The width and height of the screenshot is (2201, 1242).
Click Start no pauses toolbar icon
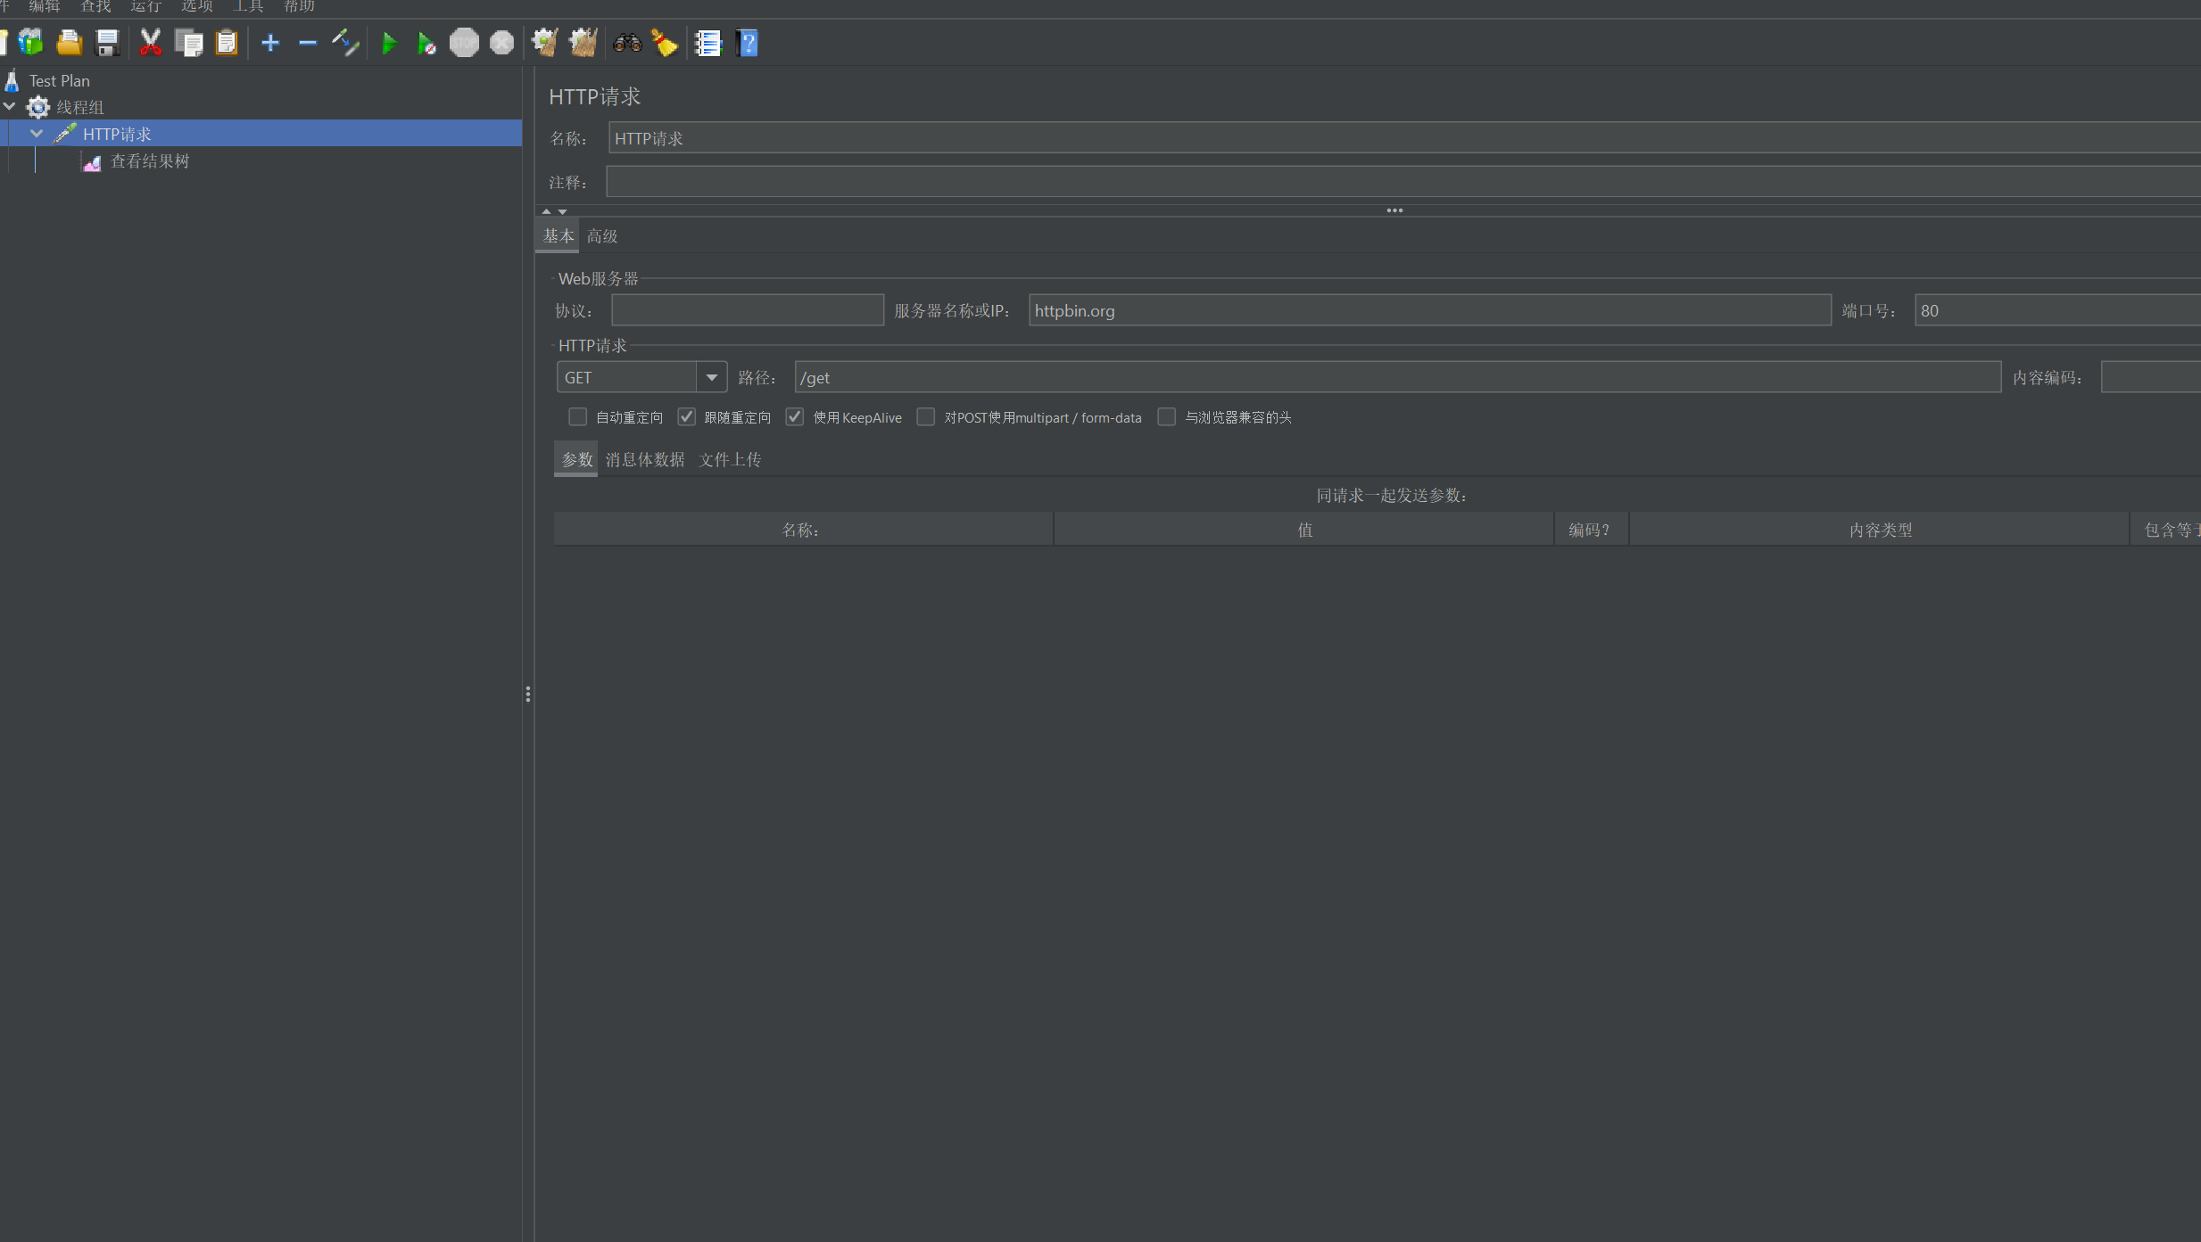click(x=426, y=43)
